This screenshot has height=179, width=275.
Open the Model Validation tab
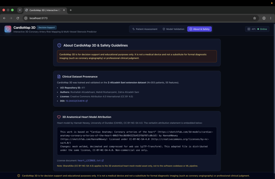[173, 29]
